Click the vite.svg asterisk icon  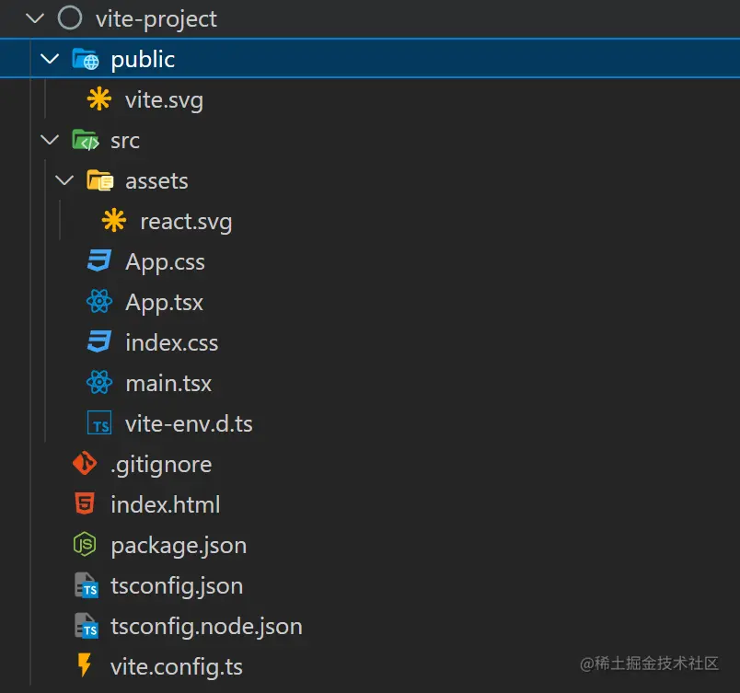99,99
